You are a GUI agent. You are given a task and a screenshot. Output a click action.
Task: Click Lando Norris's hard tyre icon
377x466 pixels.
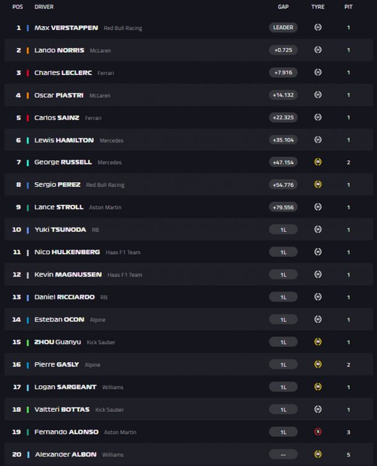[x=318, y=50]
